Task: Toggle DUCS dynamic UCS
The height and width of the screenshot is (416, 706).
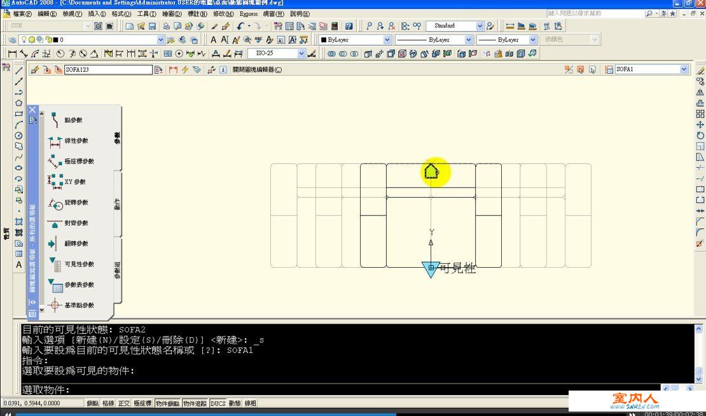Action: (x=218, y=403)
